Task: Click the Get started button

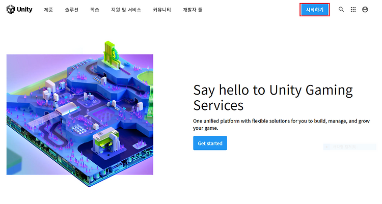Action: coord(210,143)
